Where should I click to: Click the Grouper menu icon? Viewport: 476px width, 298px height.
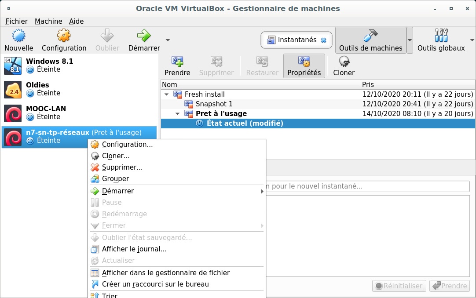point(95,179)
